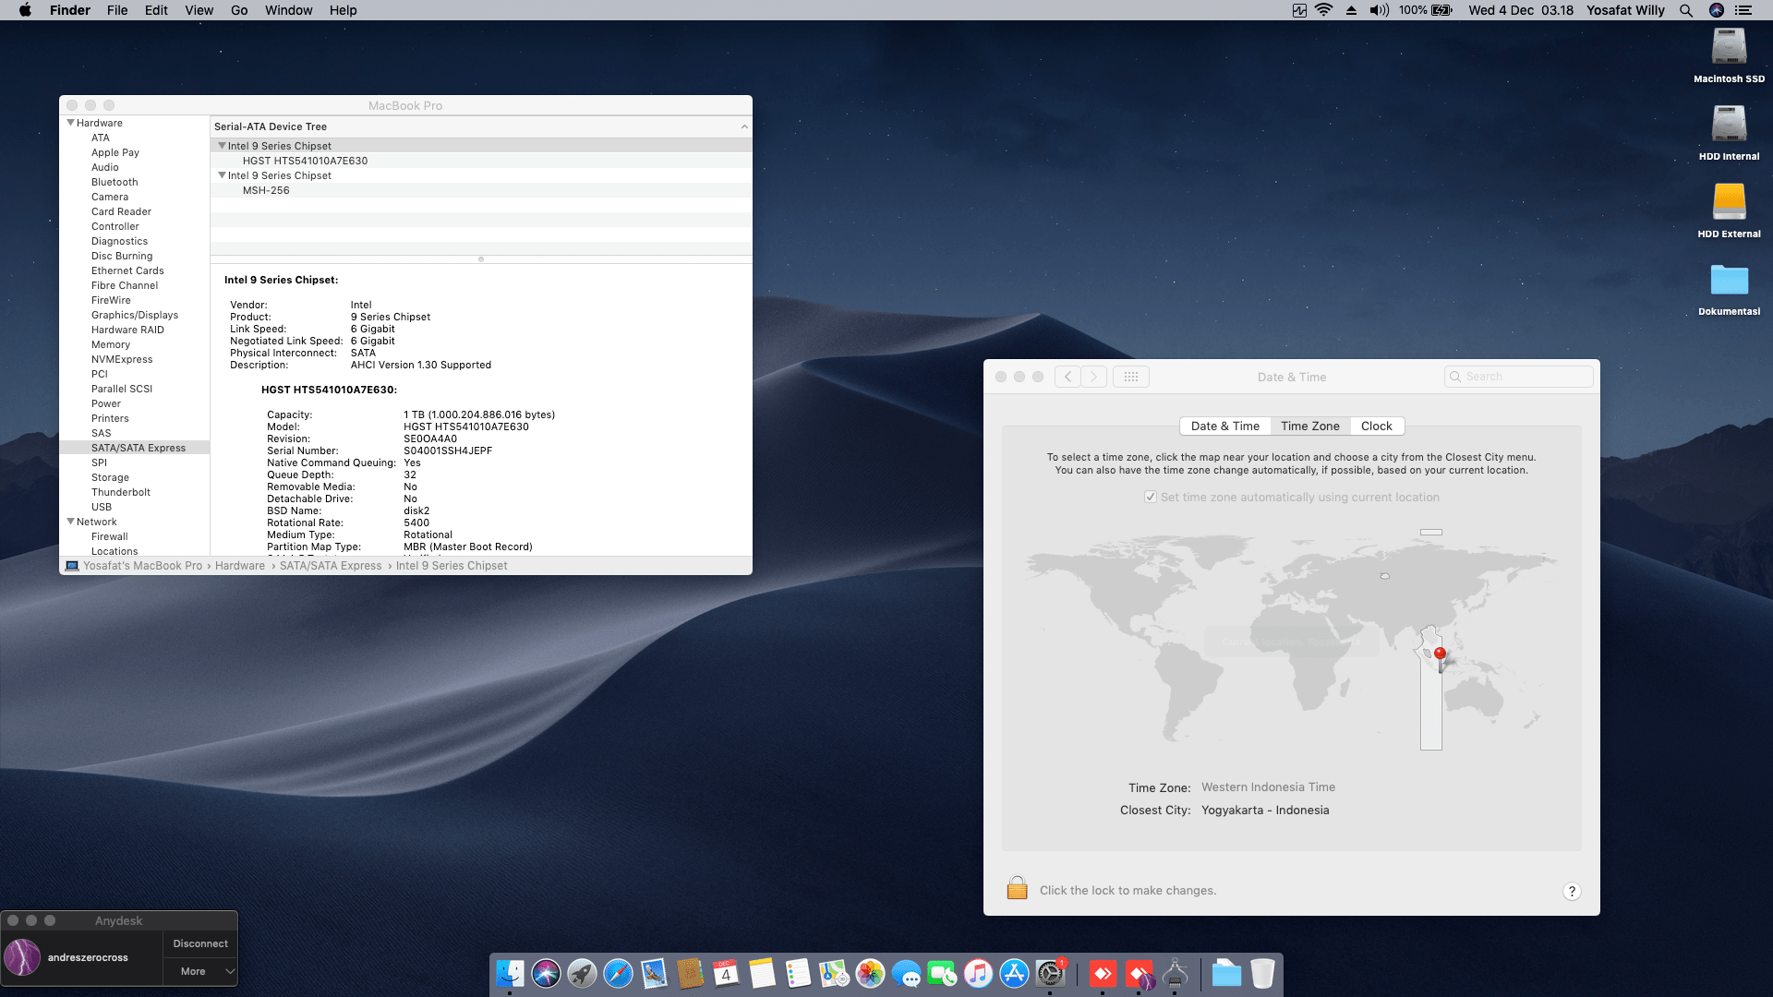This screenshot has height=997, width=1773.
Task: Open System Preferences gear in dock
Action: (x=1050, y=973)
